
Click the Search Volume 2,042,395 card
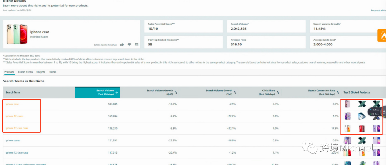tap(266, 26)
